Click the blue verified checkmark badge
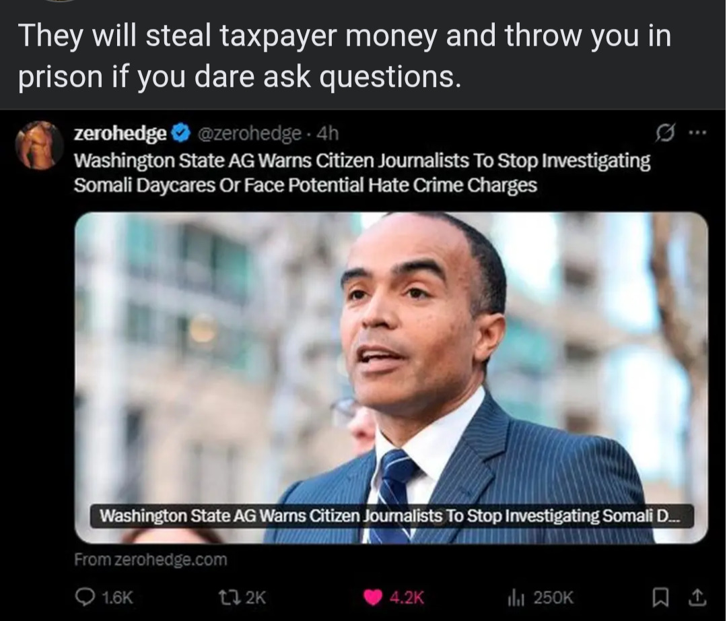The height and width of the screenshot is (621, 727). coord(181,133)
